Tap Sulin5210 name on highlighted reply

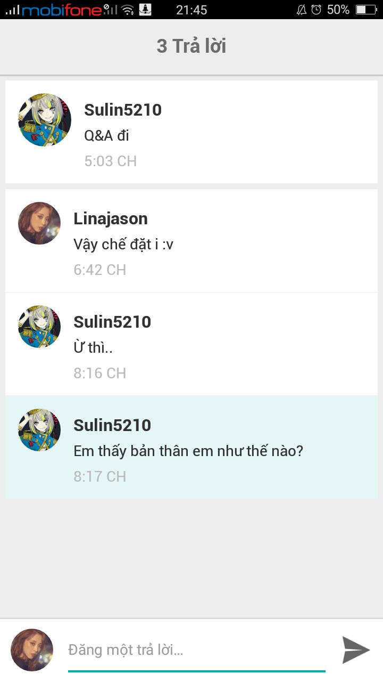click(x=112, y=425)
